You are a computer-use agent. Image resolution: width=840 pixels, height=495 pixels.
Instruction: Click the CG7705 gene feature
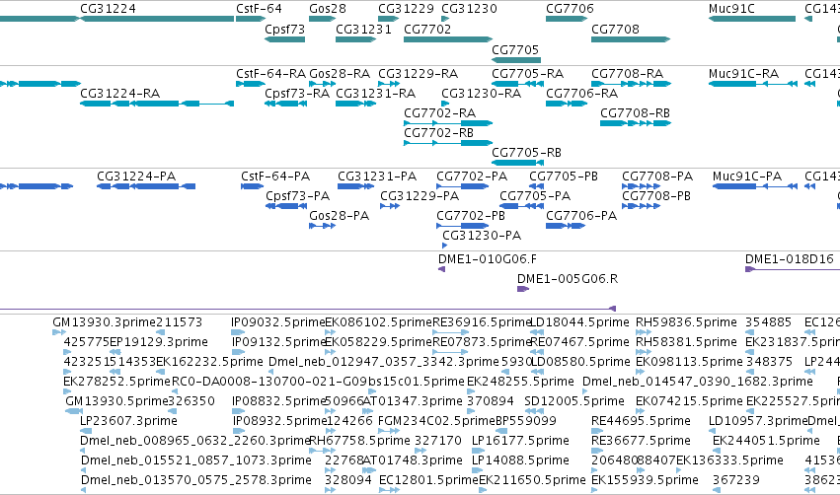[x=516, y=60]
